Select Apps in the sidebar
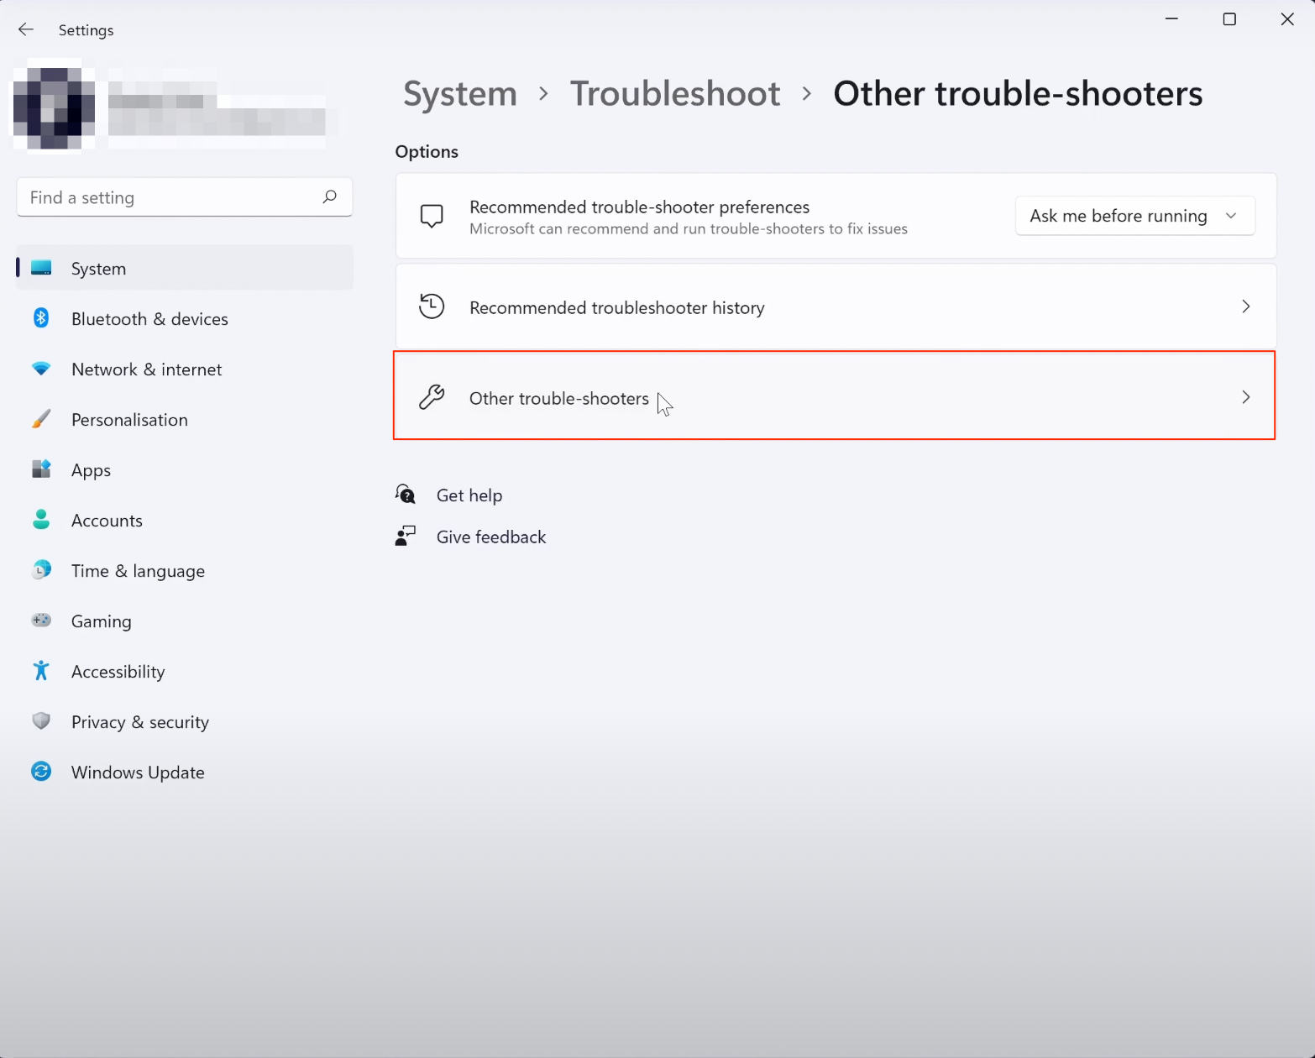Viewport: 1315px width, 1058px height. point(91,470)
